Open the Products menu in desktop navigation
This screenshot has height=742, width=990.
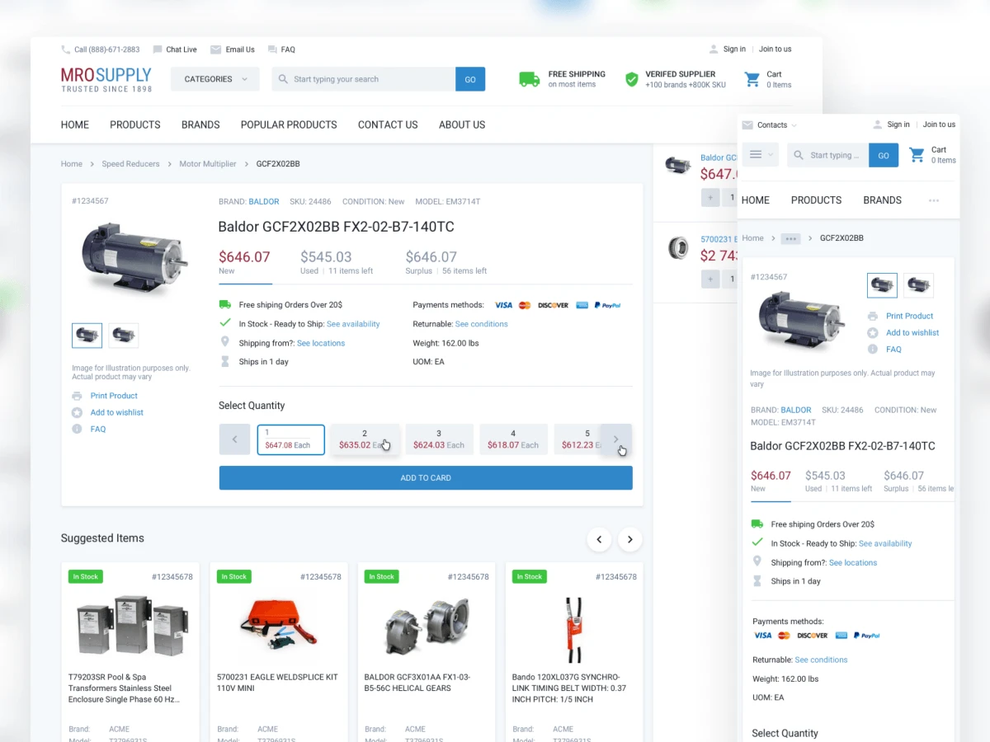click(x=135, y=124)
